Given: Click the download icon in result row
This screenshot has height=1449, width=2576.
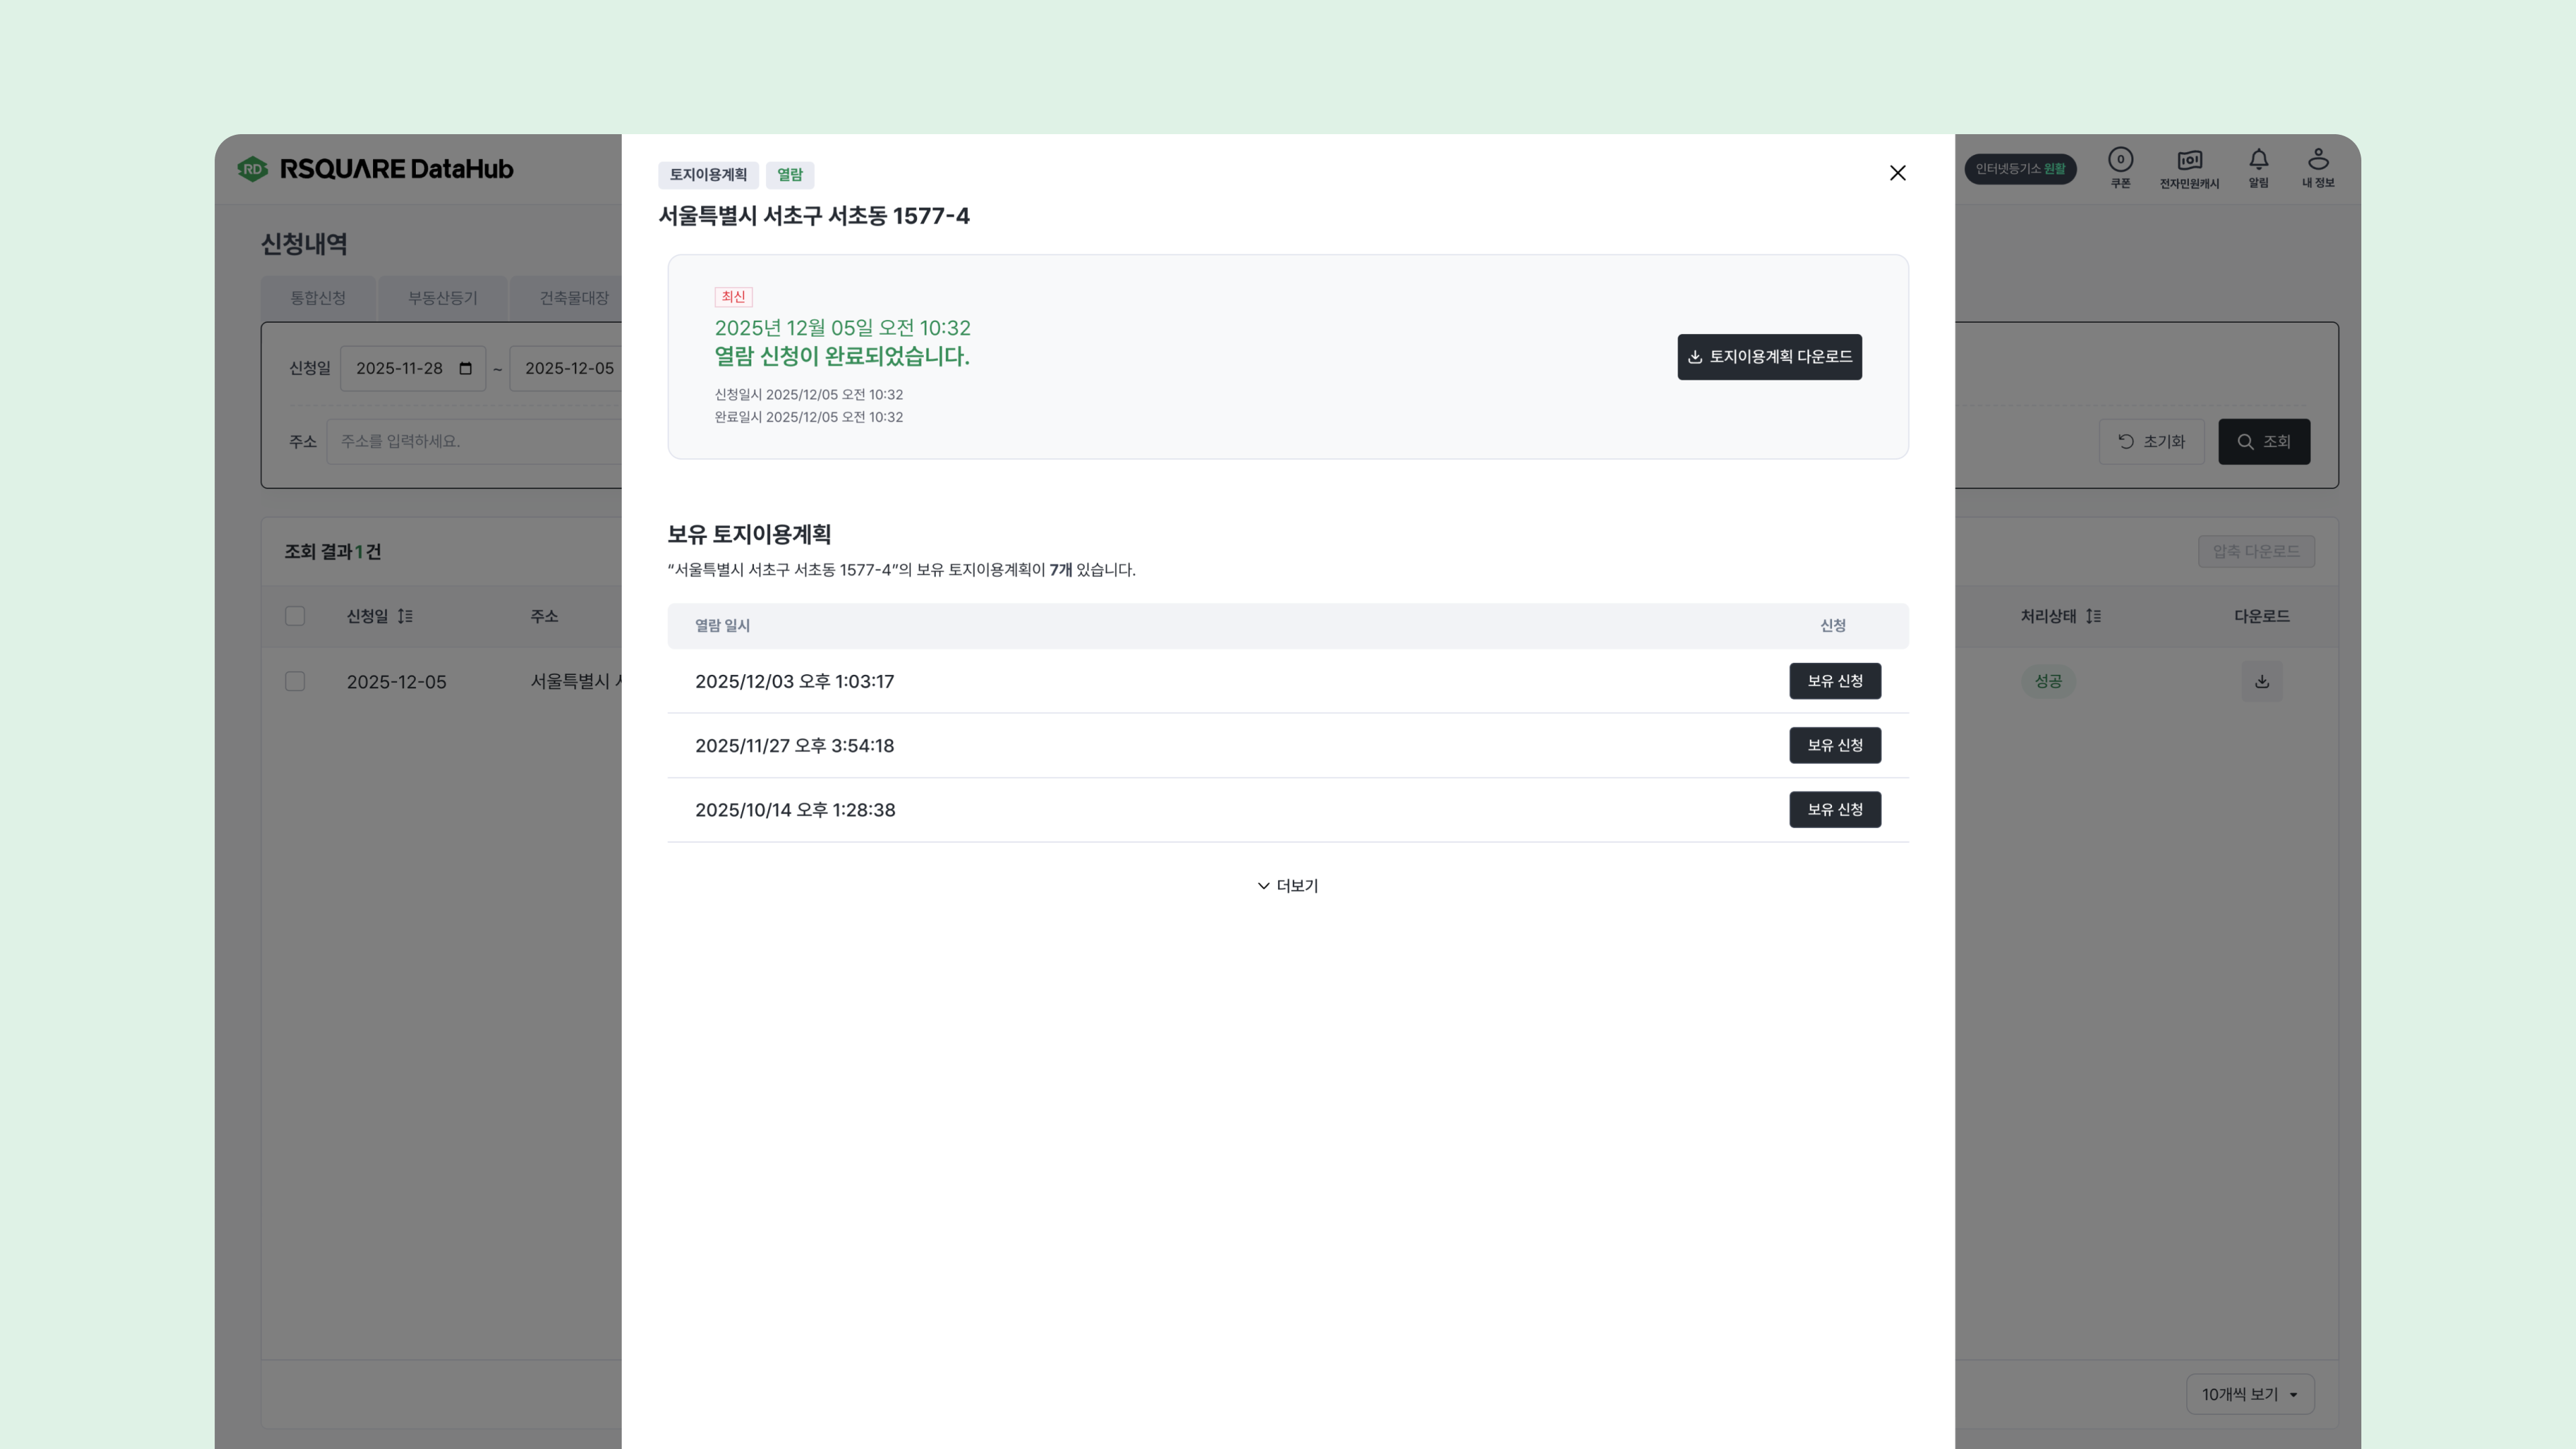Looking at the screenshot, I should click(x=2261, y=682).
